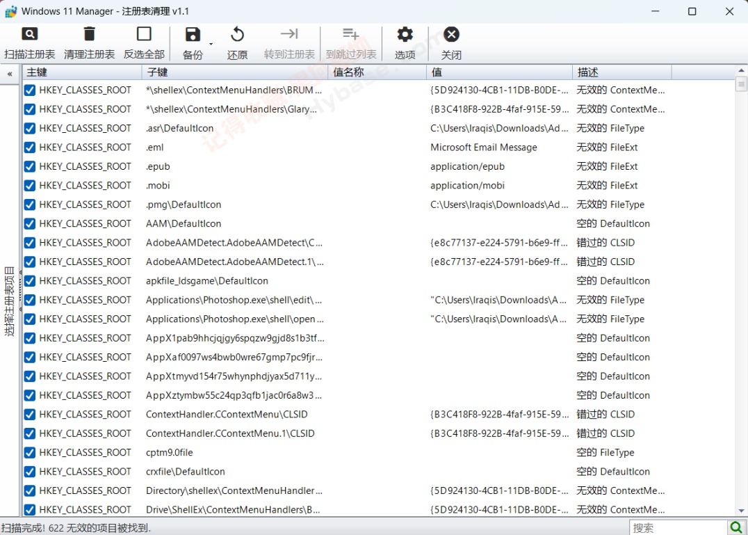Click the Go to Registry (转到注册表) icon
Viewport: 748px width, 535px height.
pos(289,33)
